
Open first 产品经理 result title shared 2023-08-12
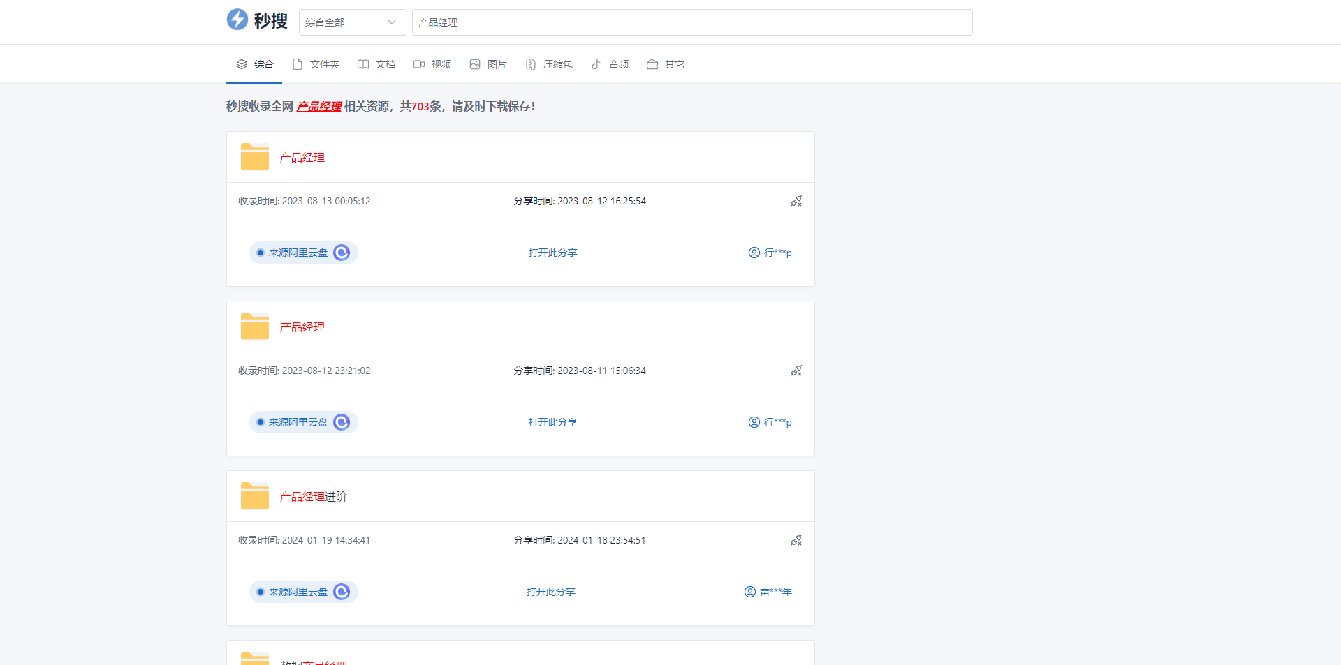[302, 158]
